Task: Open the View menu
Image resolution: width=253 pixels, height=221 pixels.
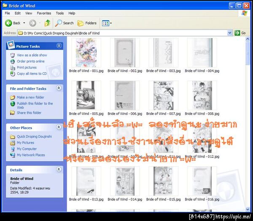Action: pos(29,13)
